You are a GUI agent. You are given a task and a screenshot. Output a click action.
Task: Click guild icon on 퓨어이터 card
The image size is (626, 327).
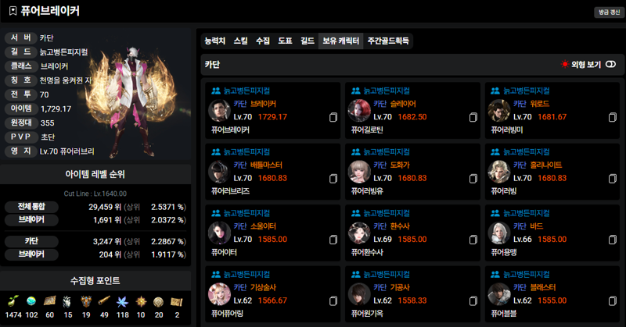[x=216, y=213]
